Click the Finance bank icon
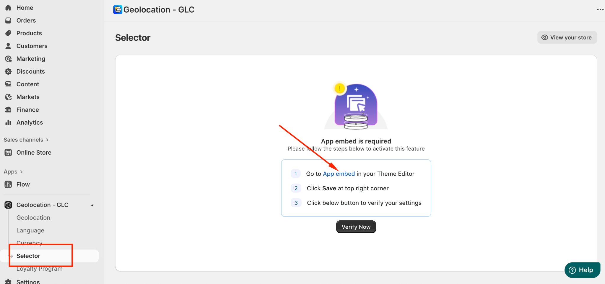 (x=8, y=110)
